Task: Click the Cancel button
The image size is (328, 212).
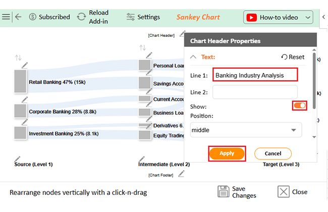Action: tap(272, 153)
